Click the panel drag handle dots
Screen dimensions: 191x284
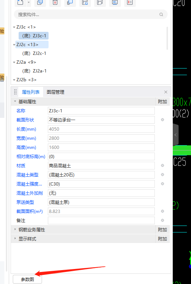coord(15,92)
